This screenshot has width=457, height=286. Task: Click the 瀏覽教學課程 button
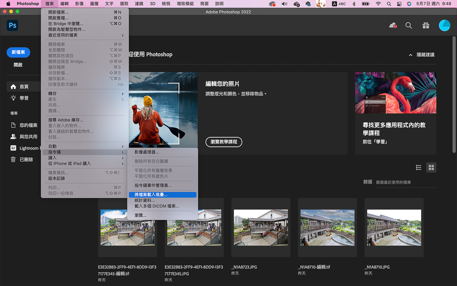[224, 142]
